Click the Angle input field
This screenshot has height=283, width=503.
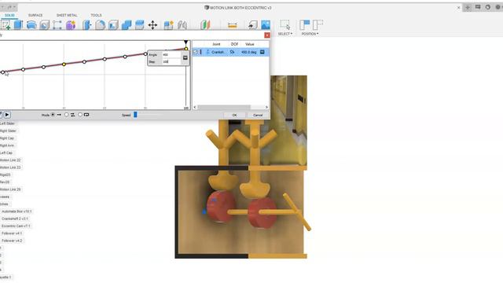pos(171,55)
